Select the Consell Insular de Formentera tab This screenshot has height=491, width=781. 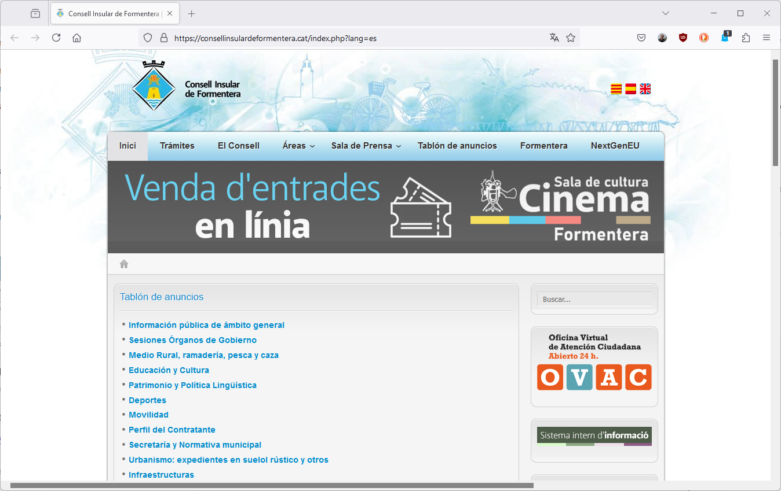(x=114, y=13)
